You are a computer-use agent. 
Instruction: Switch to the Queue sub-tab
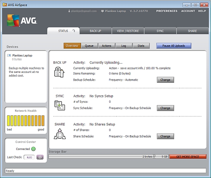pyautogui.click(x=89, y=46)
